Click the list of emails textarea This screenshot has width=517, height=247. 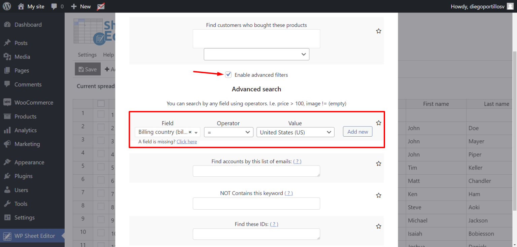coord(256,171)
